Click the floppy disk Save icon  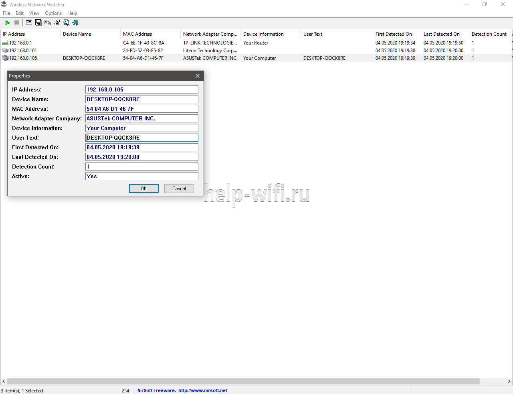(x=38, y=22)
